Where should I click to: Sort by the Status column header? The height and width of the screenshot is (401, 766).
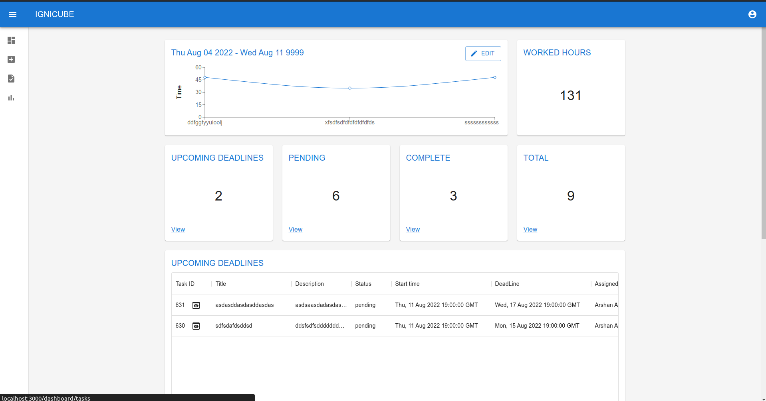coord(363,283)
